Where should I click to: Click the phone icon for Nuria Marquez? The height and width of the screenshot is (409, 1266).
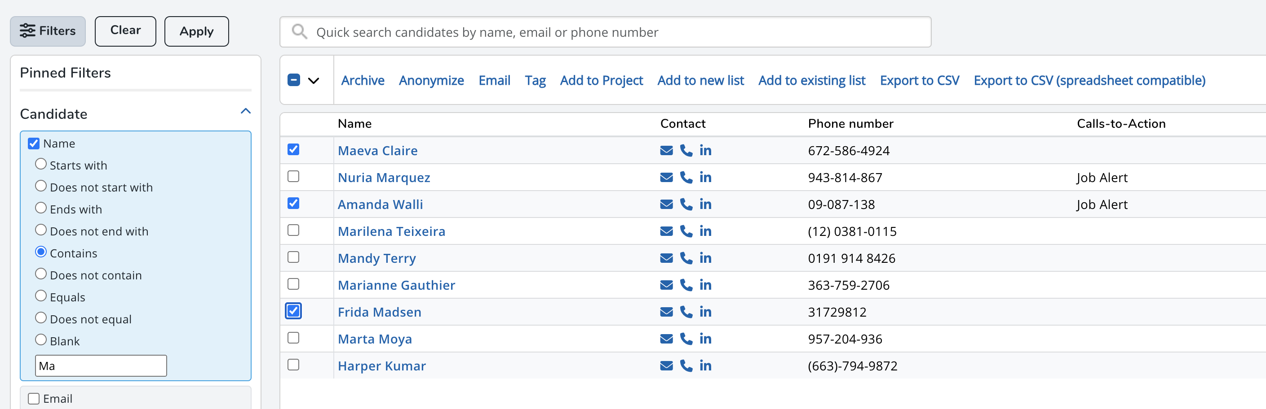686,178
